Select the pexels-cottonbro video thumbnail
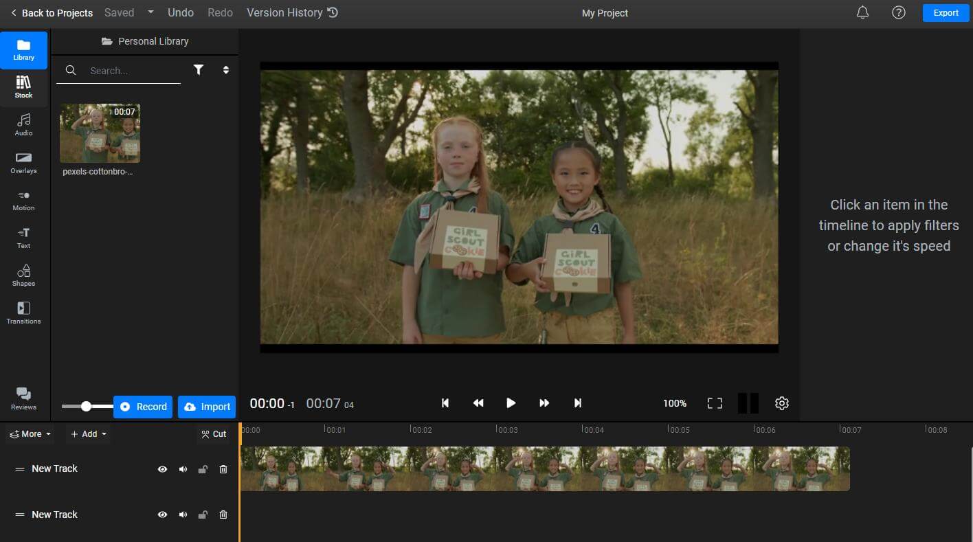Image resolution: width=973 pixels, height=542 pixels. [100, 133]
